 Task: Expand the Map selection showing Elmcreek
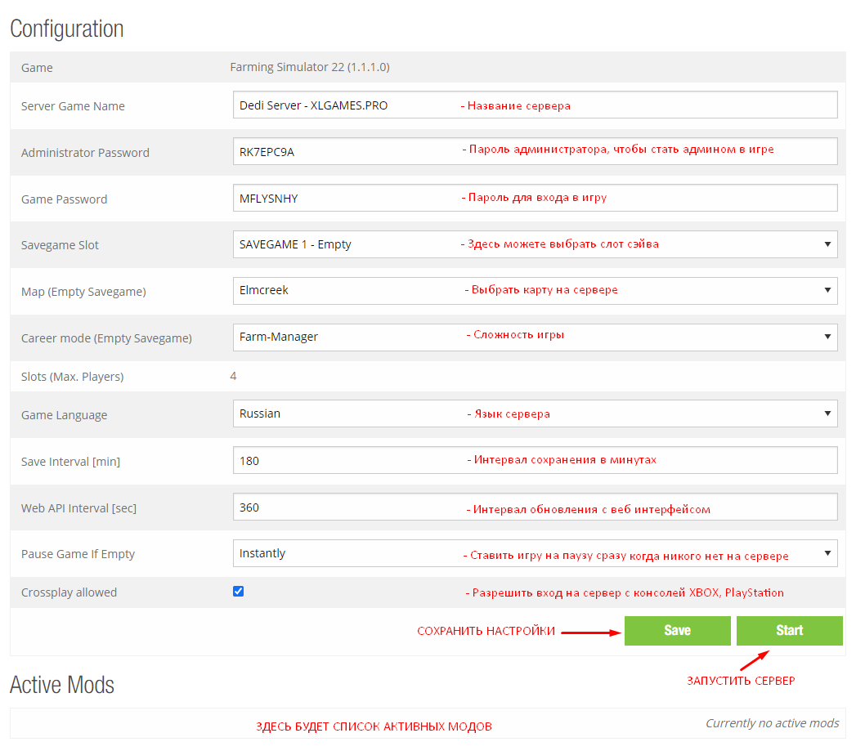click(x=535, y=291)
